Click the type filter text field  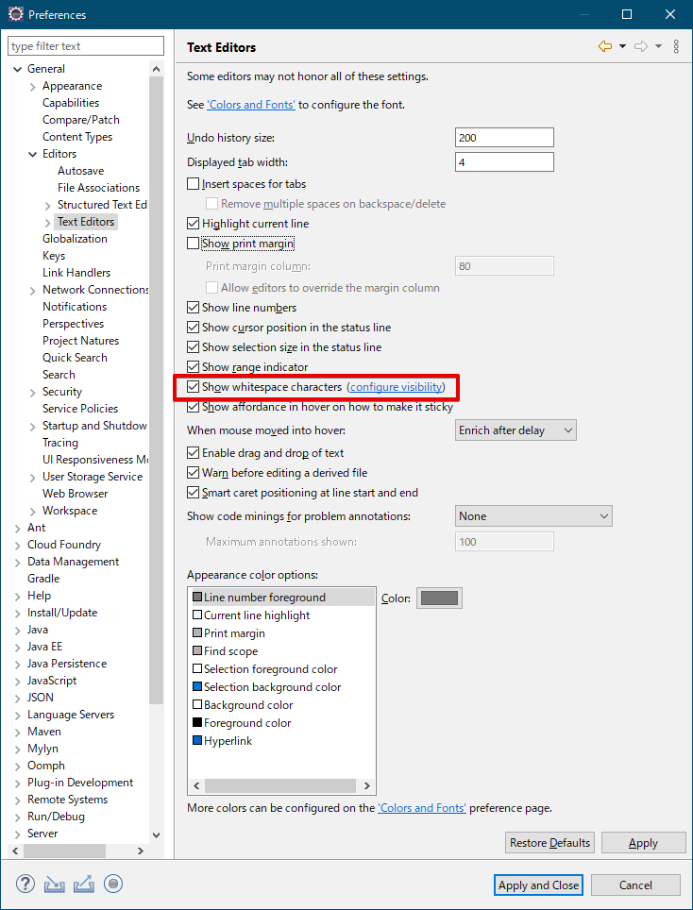(x=86, y=46)
